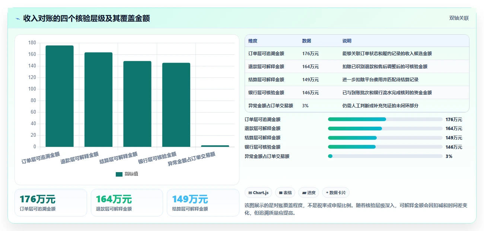This screenshot has width=484, height=231.
Task: Click description 已与到账批次和银行流水完成核对的资金金额
Action: [x=387, y=93]
